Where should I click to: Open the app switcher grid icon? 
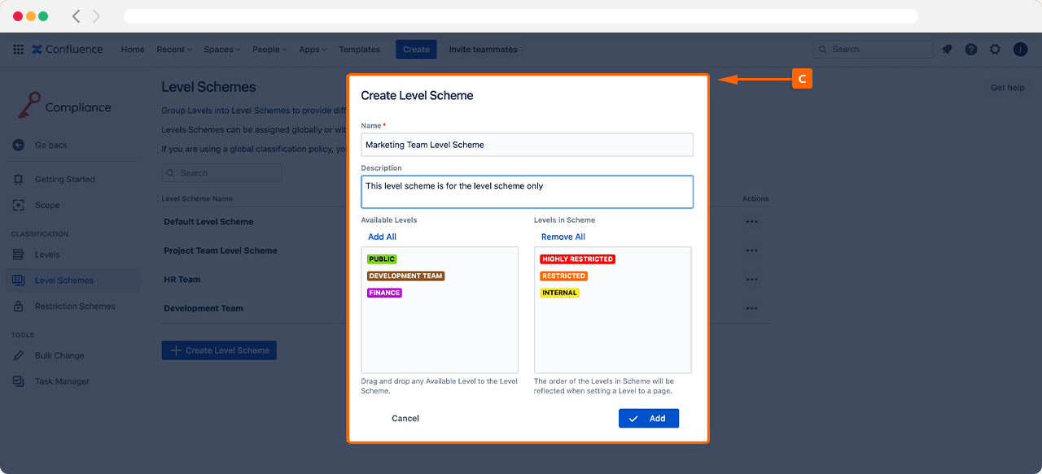point(18,50)
